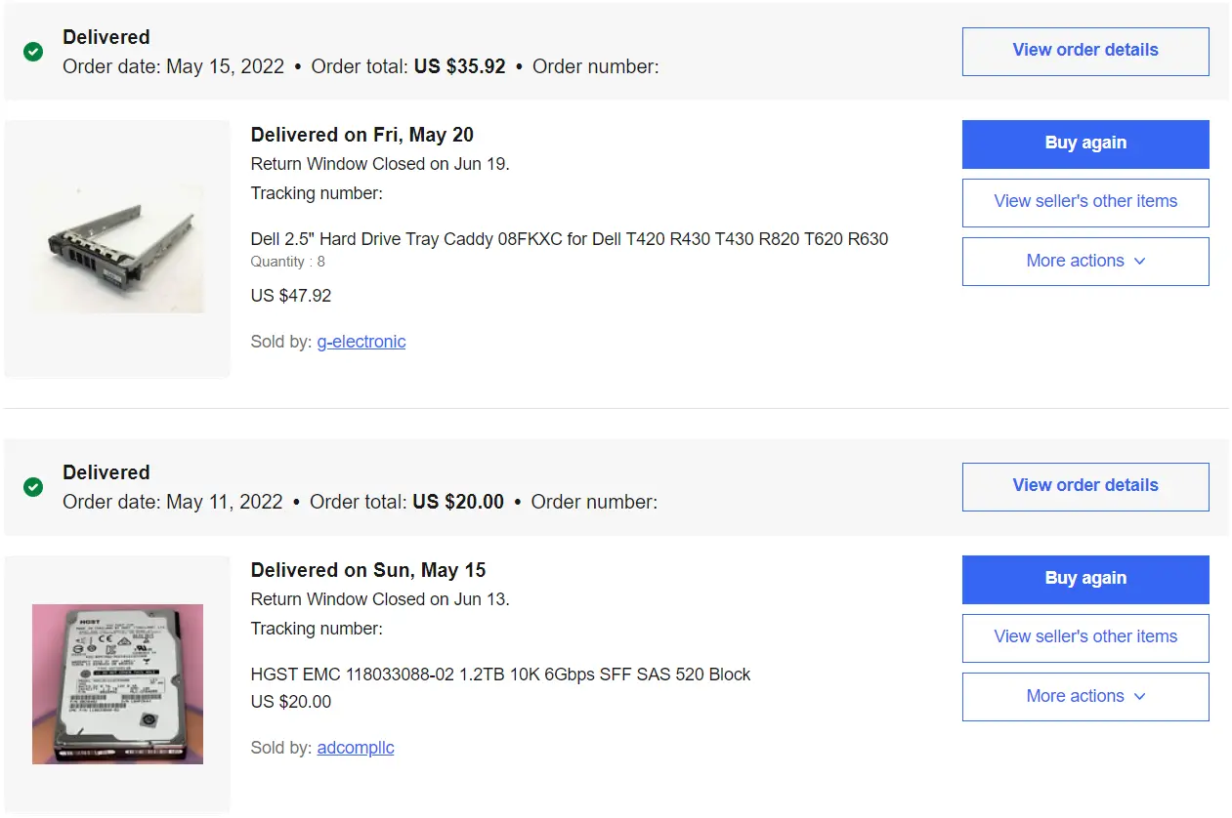The height and width of the screenshot is (818, 1232).
Task: View order details for the $20.00 order
Action: (x=1084, y=486)
